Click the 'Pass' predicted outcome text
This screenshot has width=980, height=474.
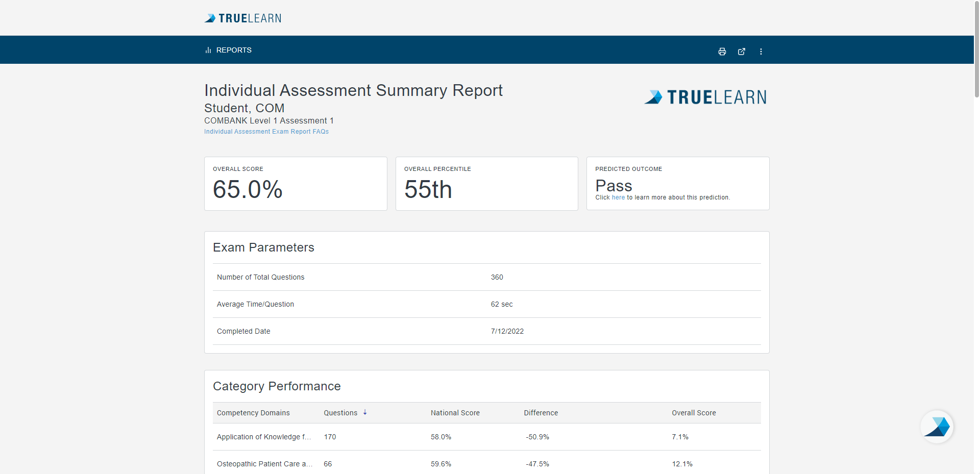(x=614, y=186)
